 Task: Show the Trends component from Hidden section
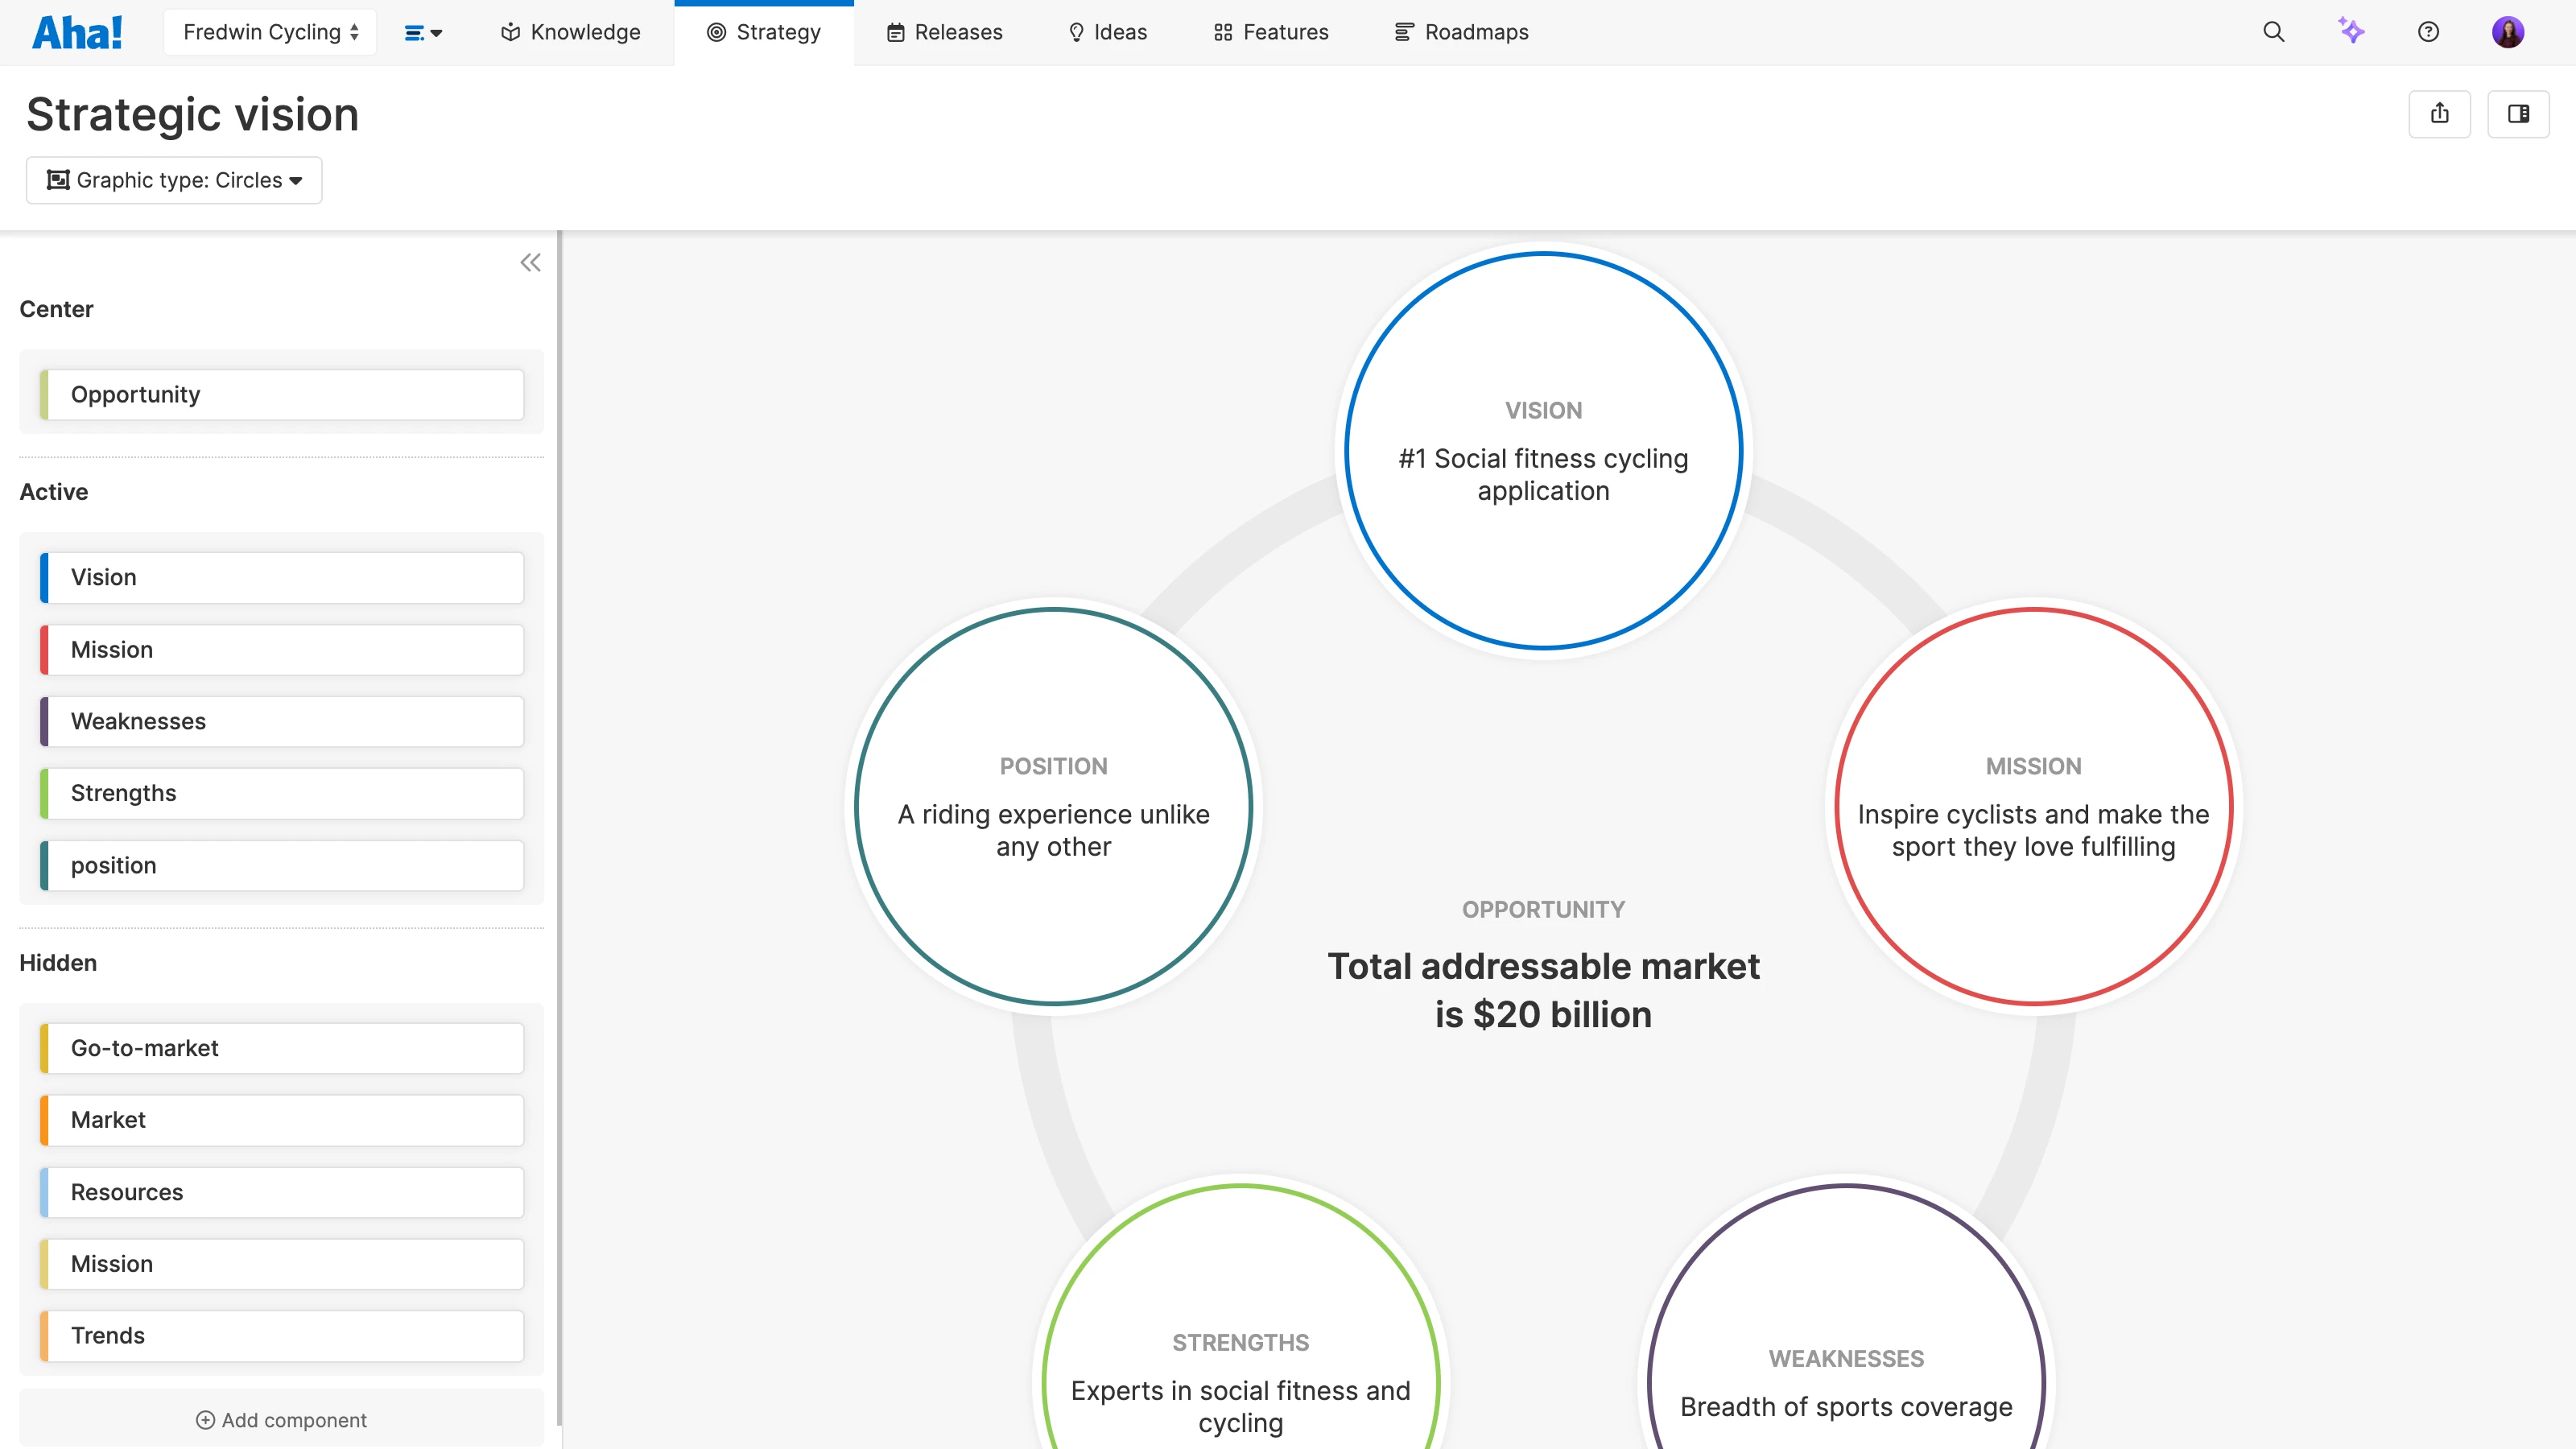(281, 1335)
